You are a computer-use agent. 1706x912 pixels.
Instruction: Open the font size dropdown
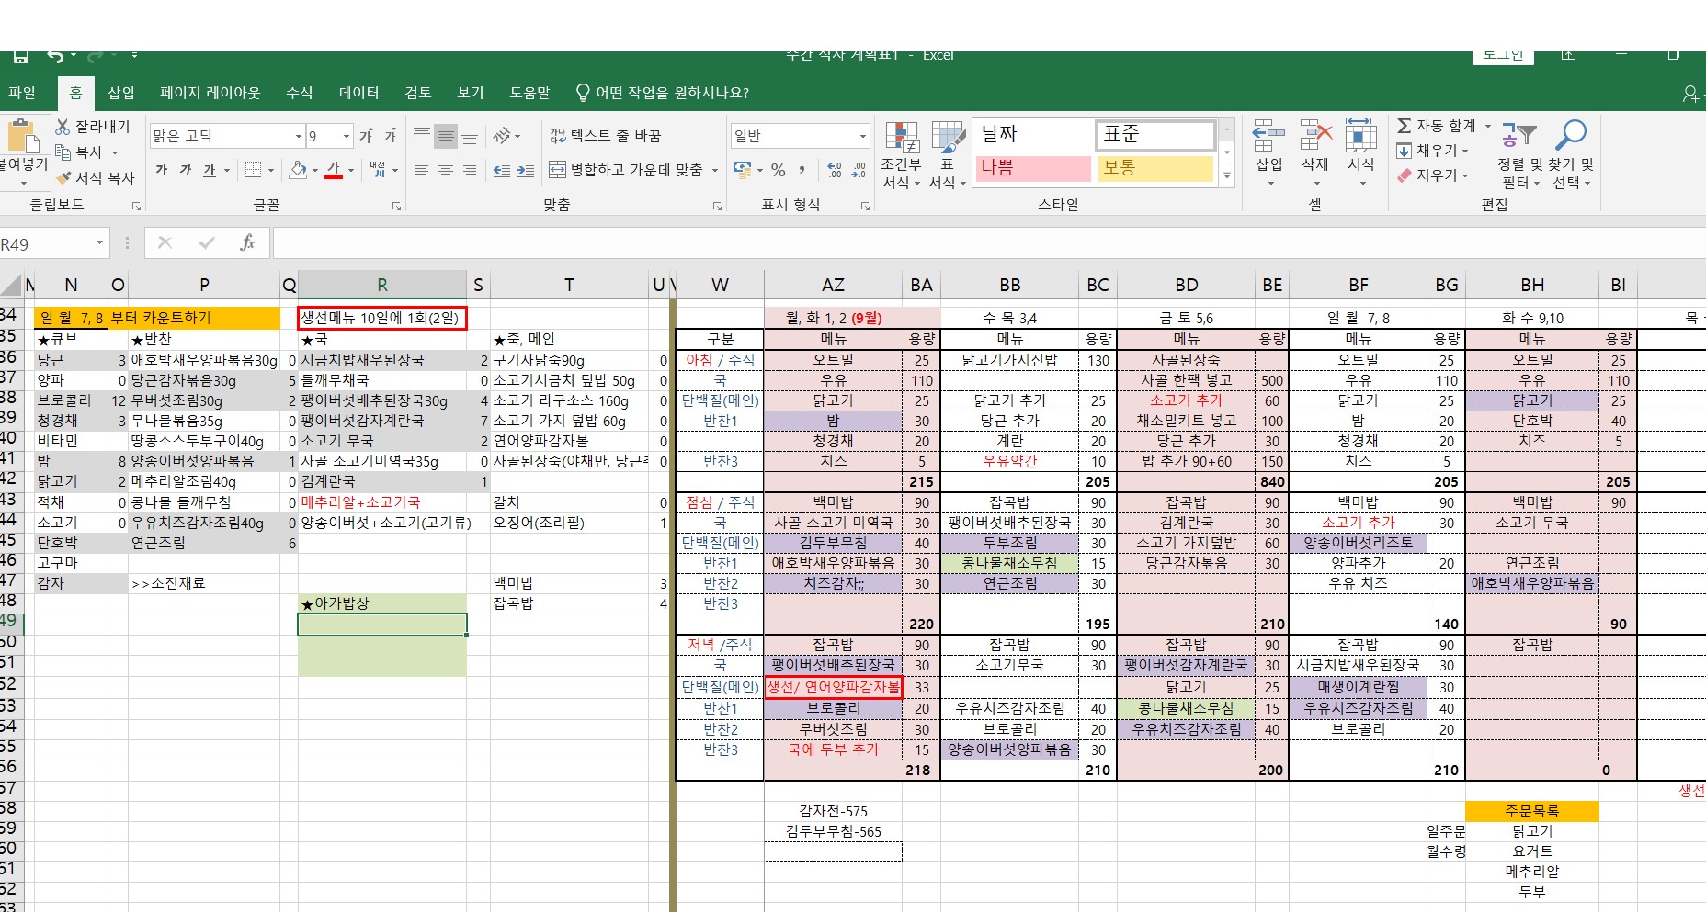click(x=346, y=135)
